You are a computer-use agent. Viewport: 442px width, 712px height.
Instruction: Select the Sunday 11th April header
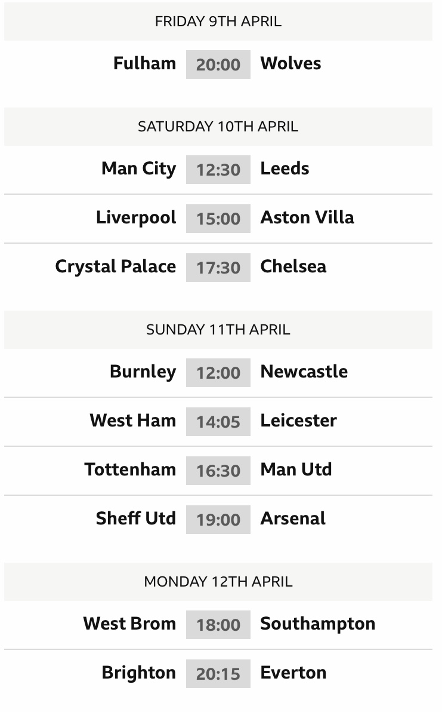pos(218,330)
